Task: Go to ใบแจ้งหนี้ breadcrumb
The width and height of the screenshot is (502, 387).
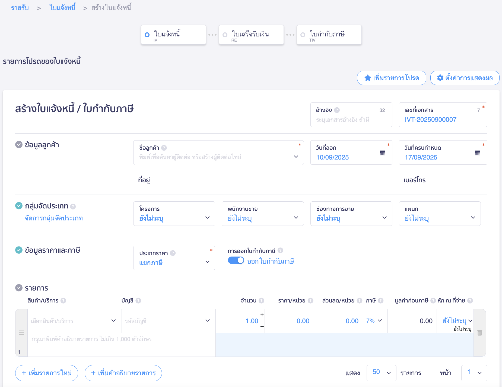Action: [x=62, y=8]
